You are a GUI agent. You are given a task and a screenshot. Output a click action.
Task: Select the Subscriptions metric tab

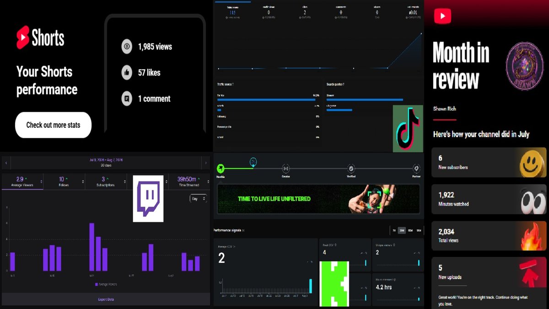point(106,181)
